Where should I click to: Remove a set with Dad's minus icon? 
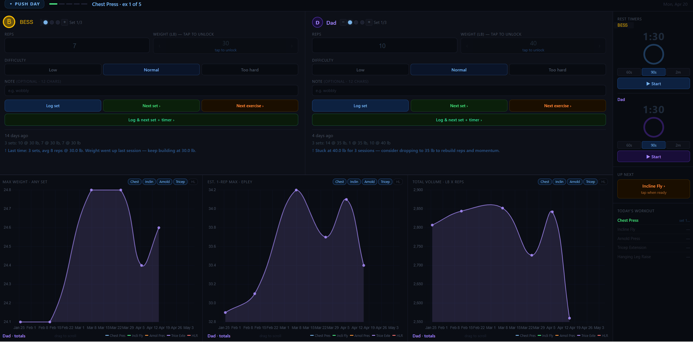tap(343, 22)
